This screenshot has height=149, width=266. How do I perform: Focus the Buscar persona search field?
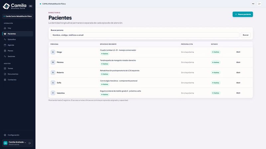145,35
